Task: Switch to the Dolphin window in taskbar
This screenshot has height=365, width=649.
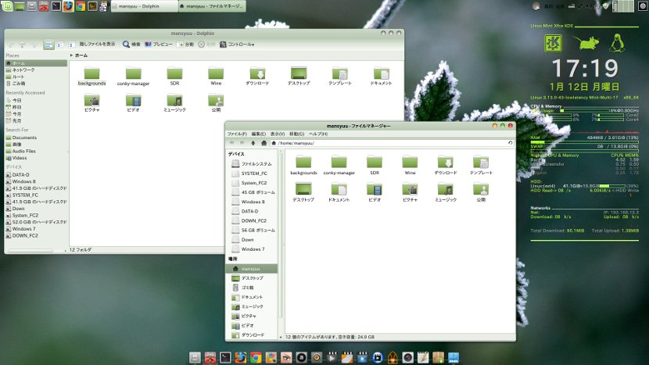Action: [x=145, y=6]
